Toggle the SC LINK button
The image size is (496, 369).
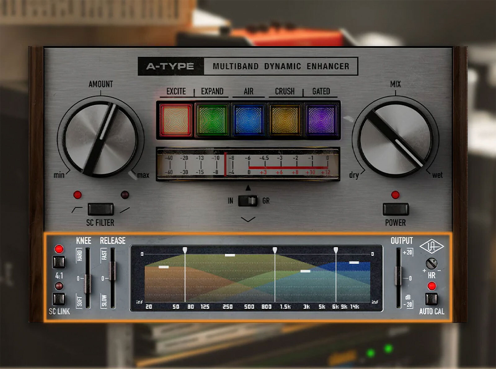(59, 299)
